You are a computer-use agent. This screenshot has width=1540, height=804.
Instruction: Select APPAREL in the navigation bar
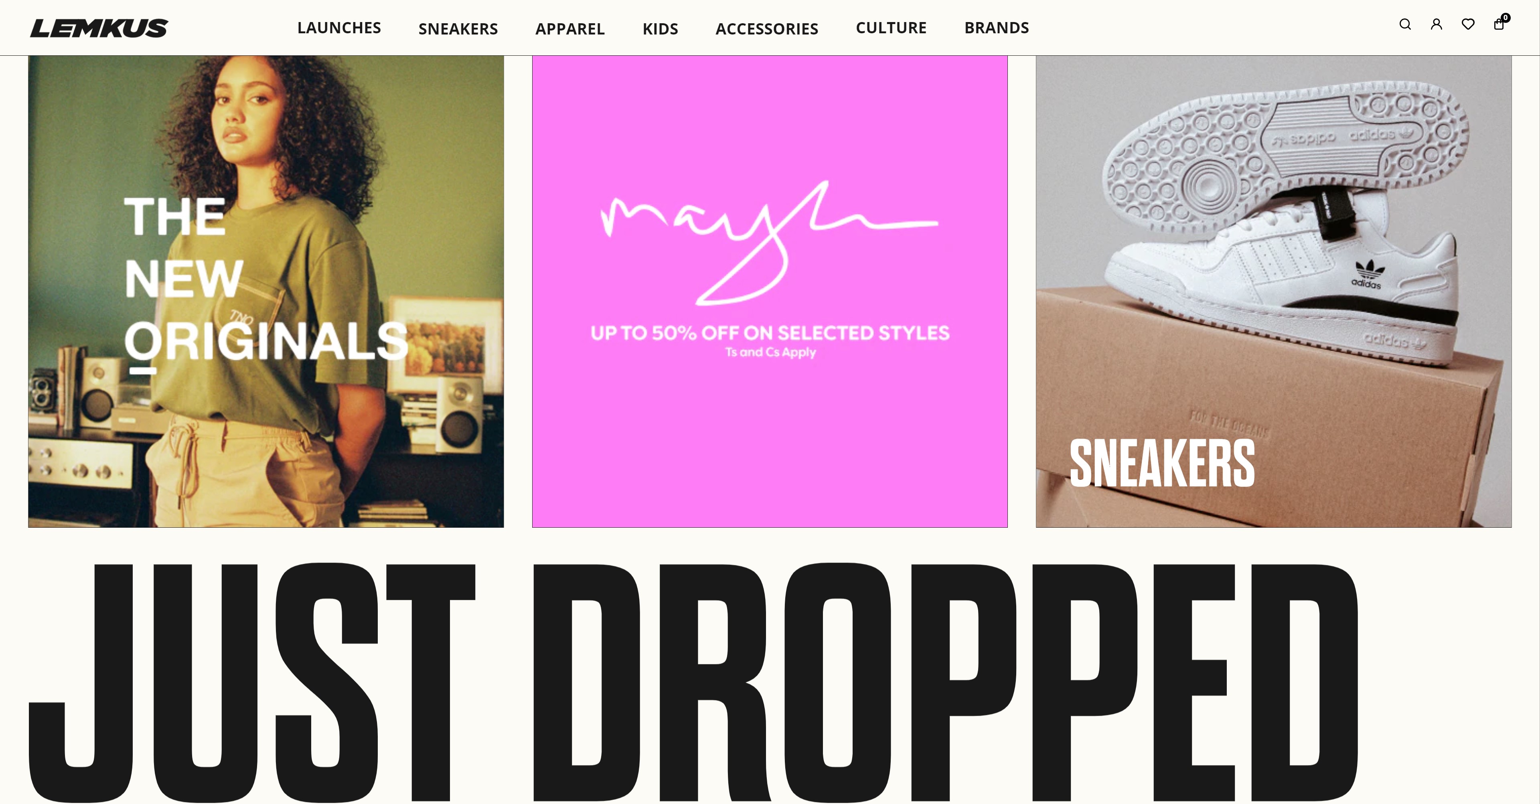tap(570, 29)
